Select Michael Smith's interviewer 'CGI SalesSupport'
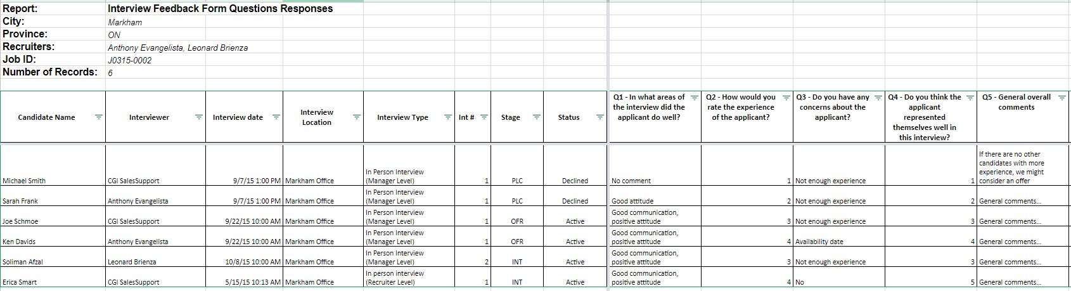The height and width of the screenshot is (291, 1071). (156, 165)
